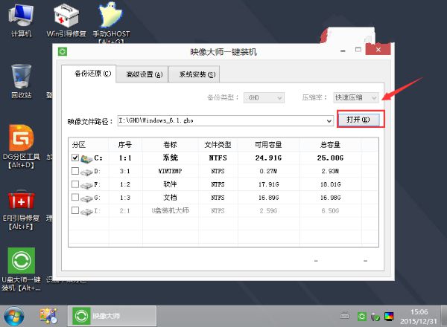Click the Windows Start orb
Image resolution: width=447 pixels, height=327 pixels.
point(15,314)
